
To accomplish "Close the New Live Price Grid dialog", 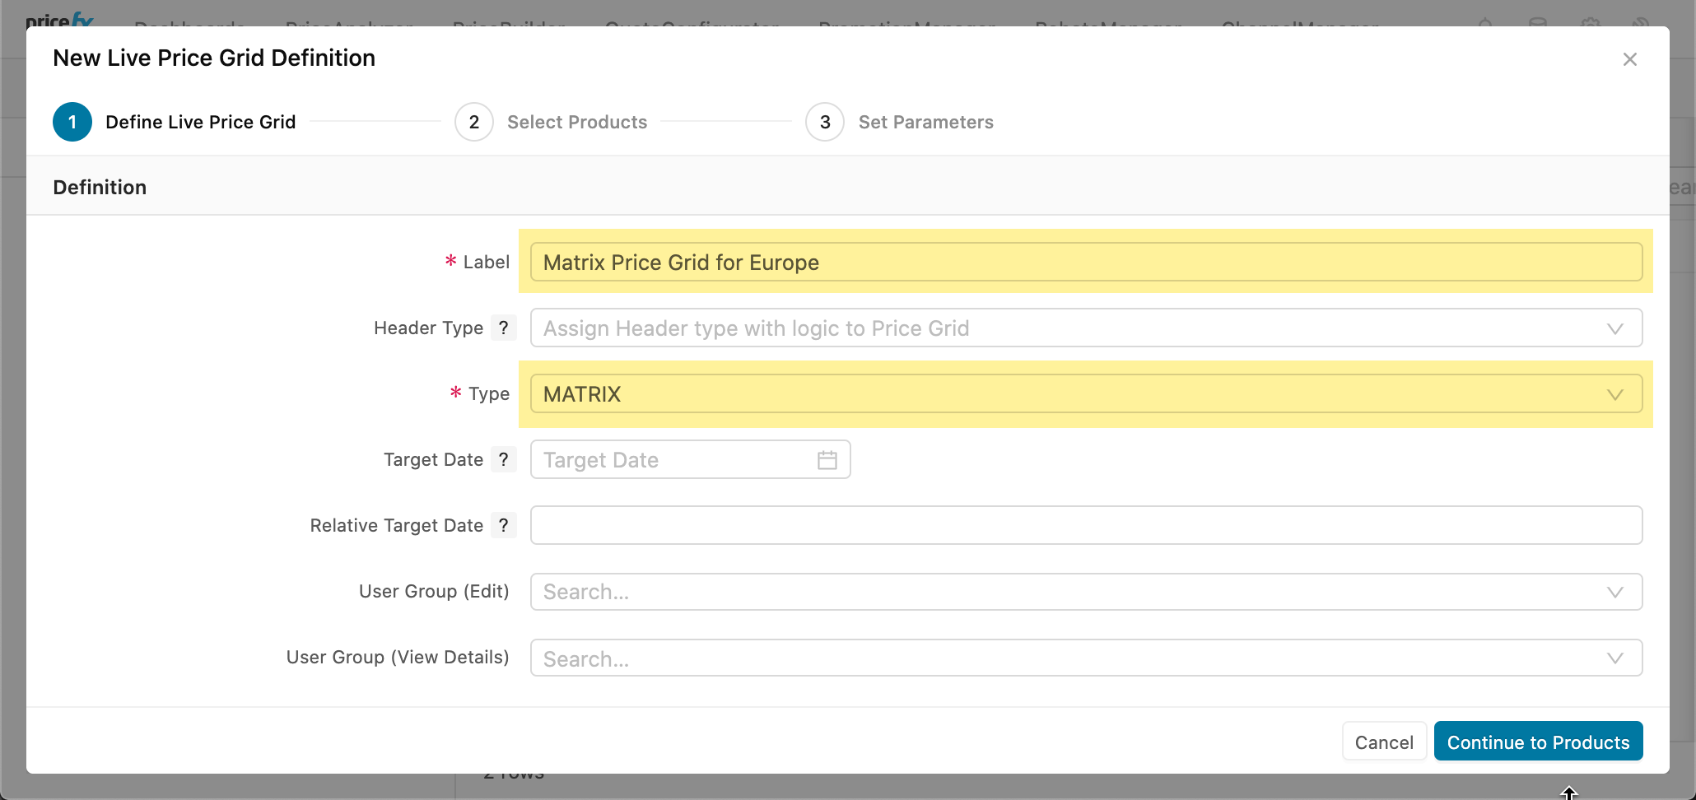I will pos(1629,59).
